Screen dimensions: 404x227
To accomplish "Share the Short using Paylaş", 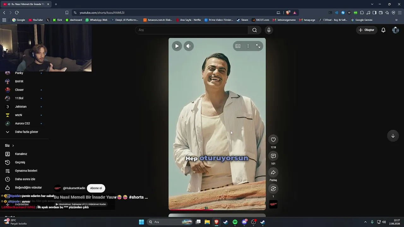I will [x=273, y=172].
